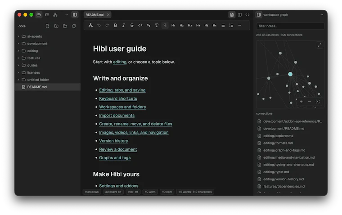Expand the development folder
342x215 pixels.
(x=18, y=44)
